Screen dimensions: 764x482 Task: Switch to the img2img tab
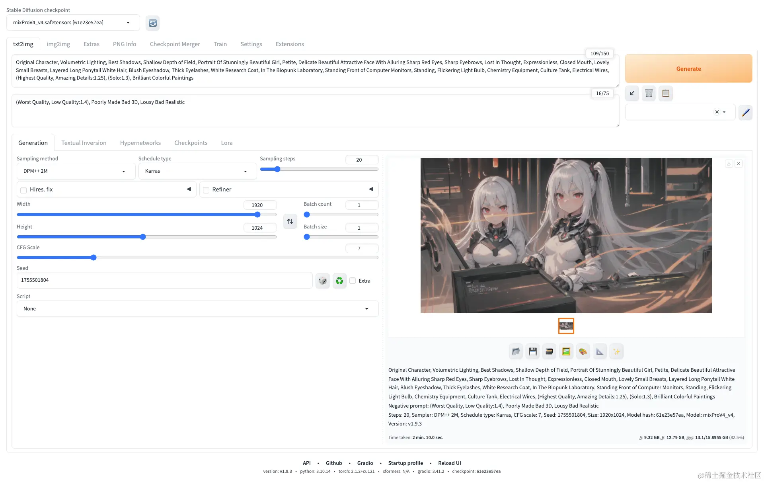[58, 44]
